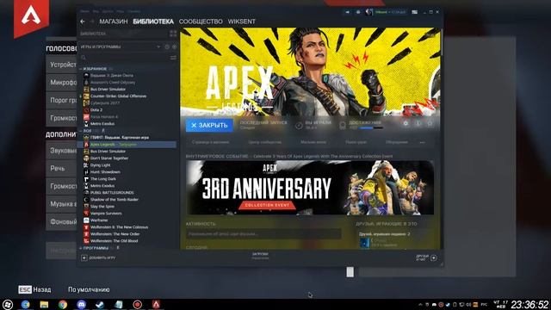Open the 3rd Anniversary event banner
551x310 pixels.
(310, 188)
